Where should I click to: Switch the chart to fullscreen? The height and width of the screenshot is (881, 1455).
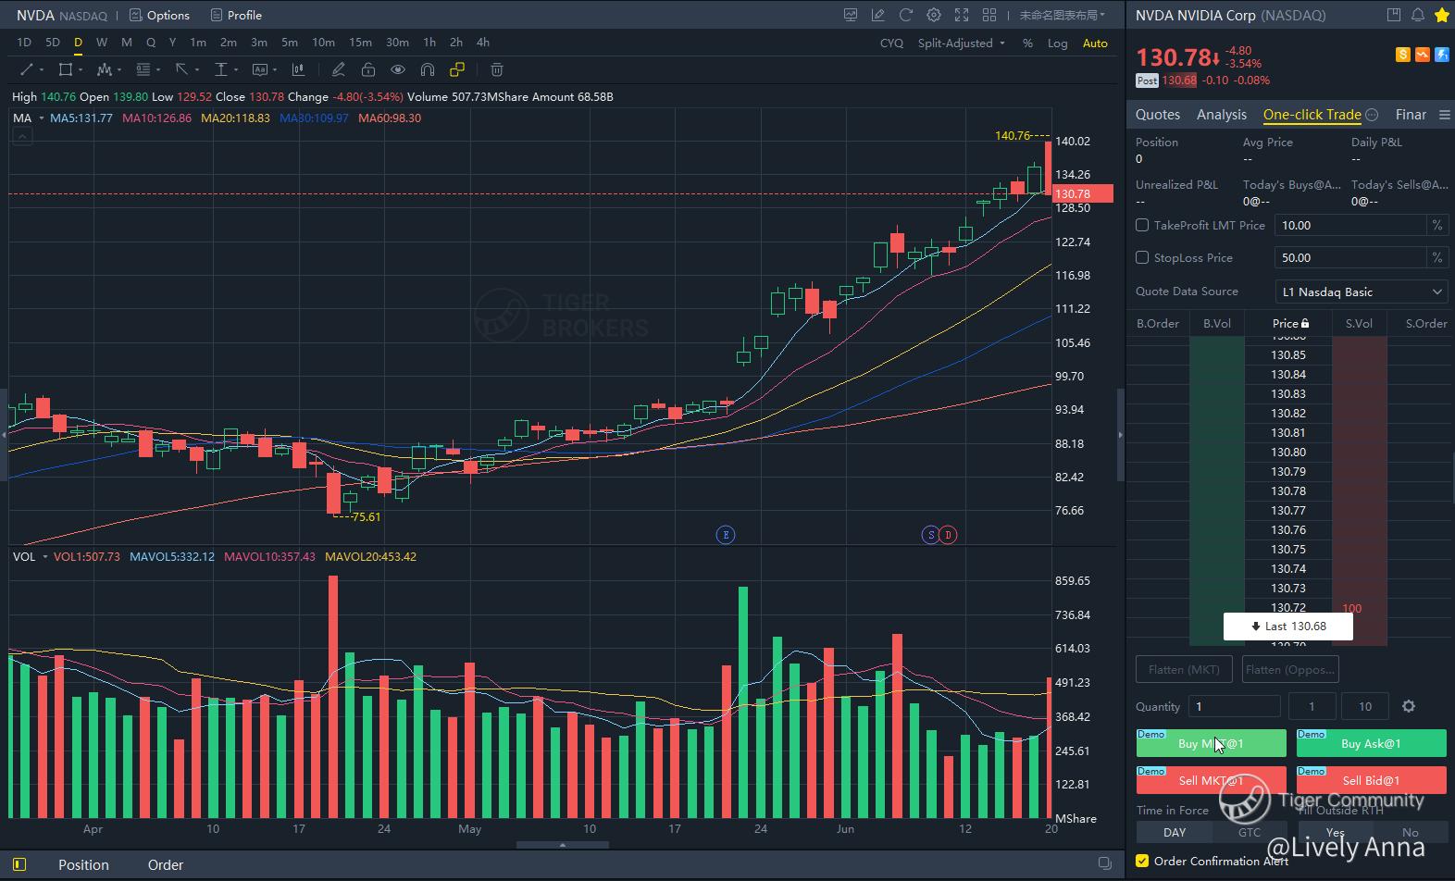coord(962,15)
